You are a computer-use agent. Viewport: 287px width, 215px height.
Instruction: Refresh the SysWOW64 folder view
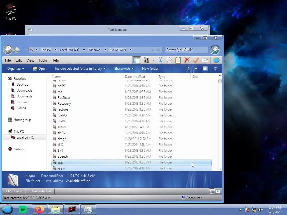(x=159, y=50)
